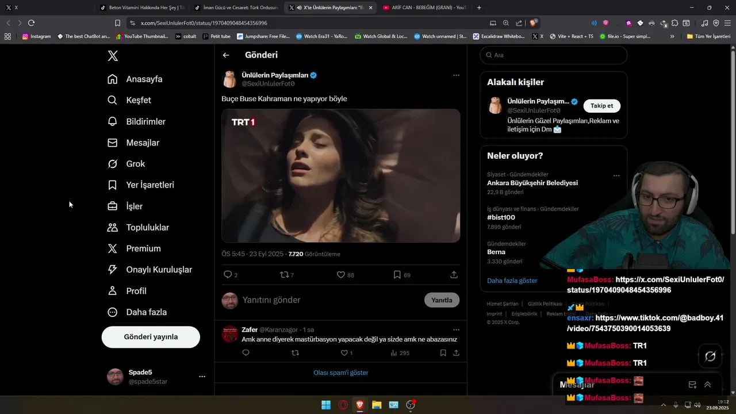Click Yanıtla button

[442, 300]
